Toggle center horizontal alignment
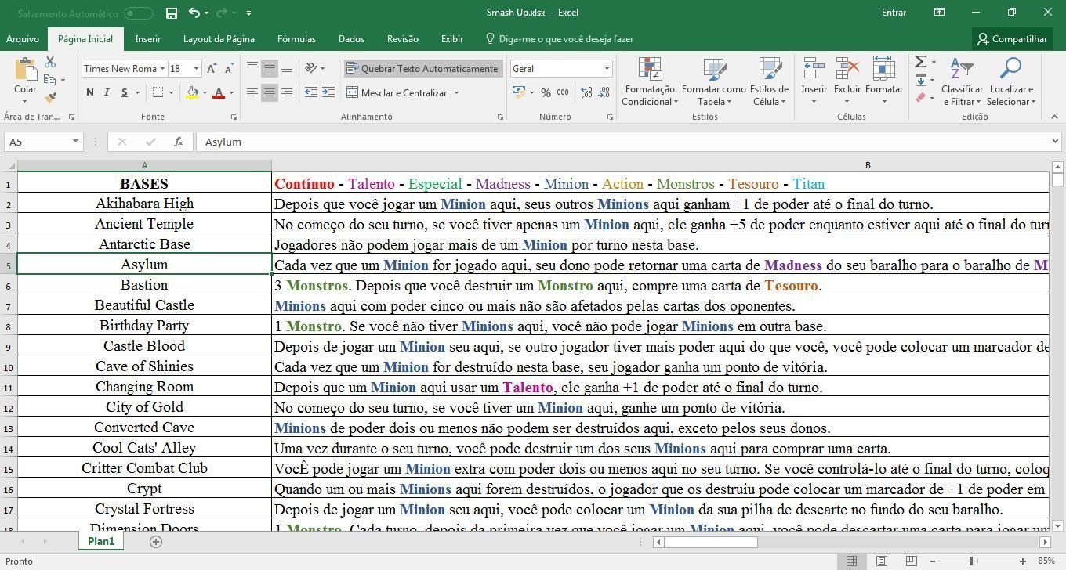This screenshot has width=1066, height=570. (269, 92)
